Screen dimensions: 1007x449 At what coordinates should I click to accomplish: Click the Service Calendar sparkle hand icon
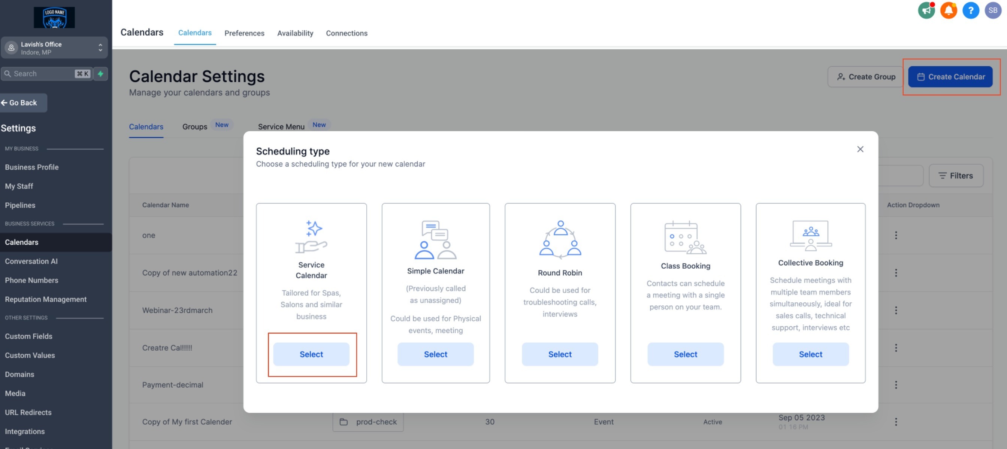click(x=311, y=236)
